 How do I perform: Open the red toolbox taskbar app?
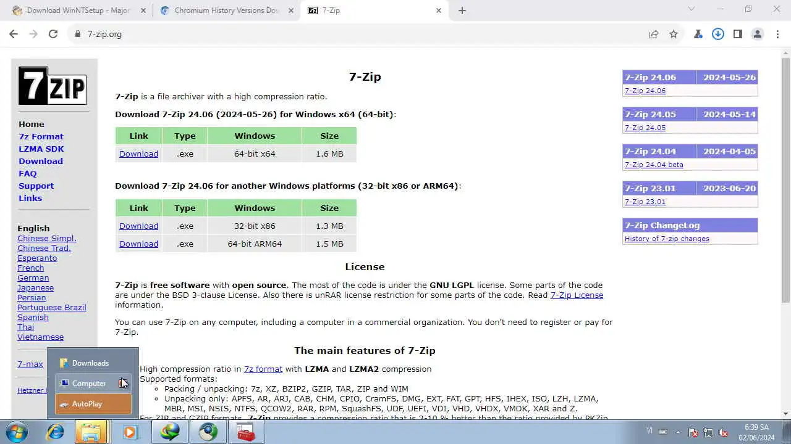(x=247, y=432)
